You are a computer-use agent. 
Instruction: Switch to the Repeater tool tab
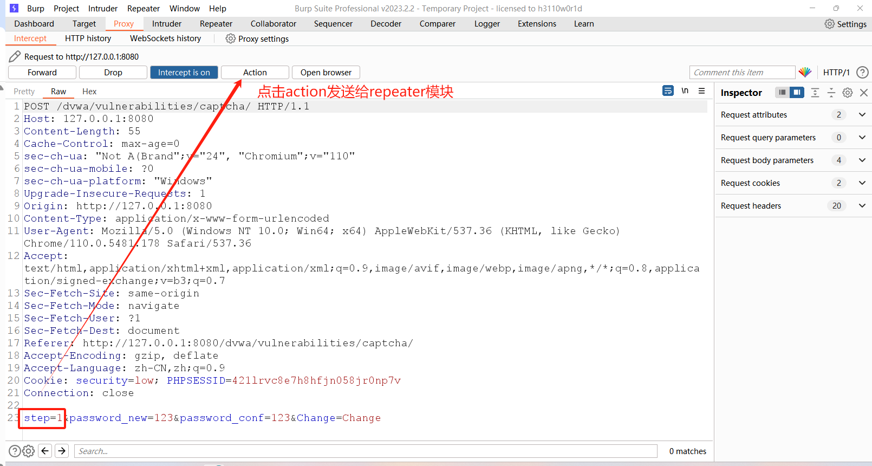(216, 24)
